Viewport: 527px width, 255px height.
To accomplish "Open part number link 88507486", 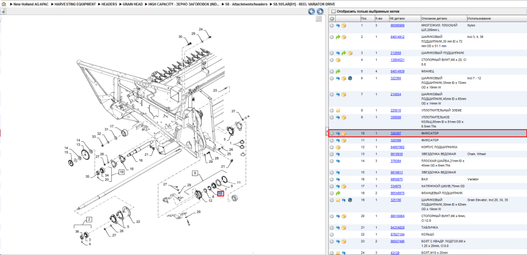I will [x=397, y=241].
